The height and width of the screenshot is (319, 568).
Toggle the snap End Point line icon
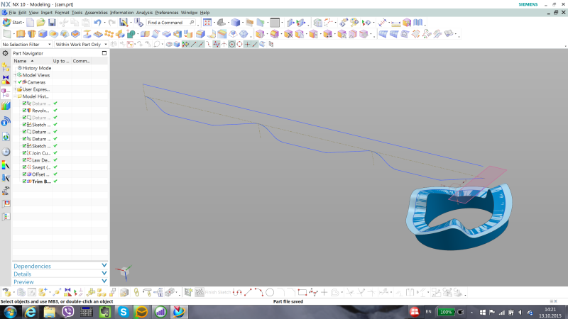click(x=193, y=44)
